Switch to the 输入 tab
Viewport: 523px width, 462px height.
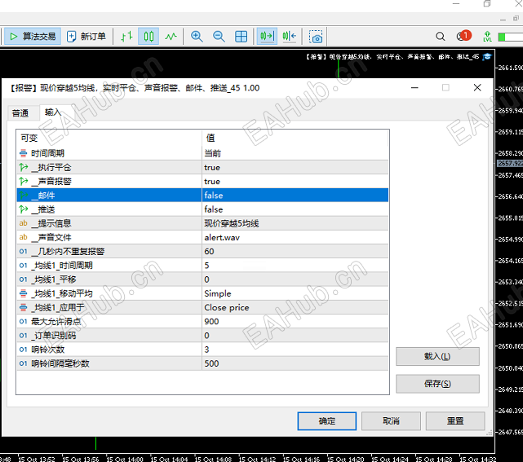53,112
